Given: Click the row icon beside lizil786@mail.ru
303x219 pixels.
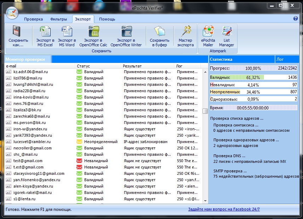Looking at the screenshot, I should point(8,78).
